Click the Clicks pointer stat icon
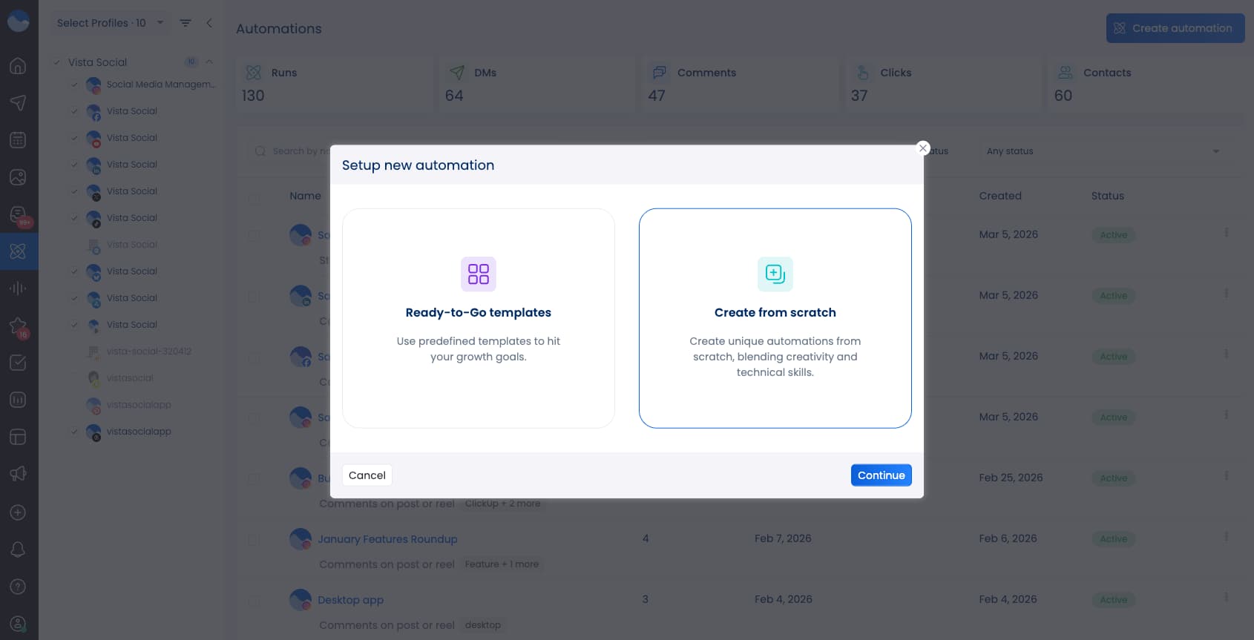Screen dimensions: 1254x640 (x=862, y=73)
